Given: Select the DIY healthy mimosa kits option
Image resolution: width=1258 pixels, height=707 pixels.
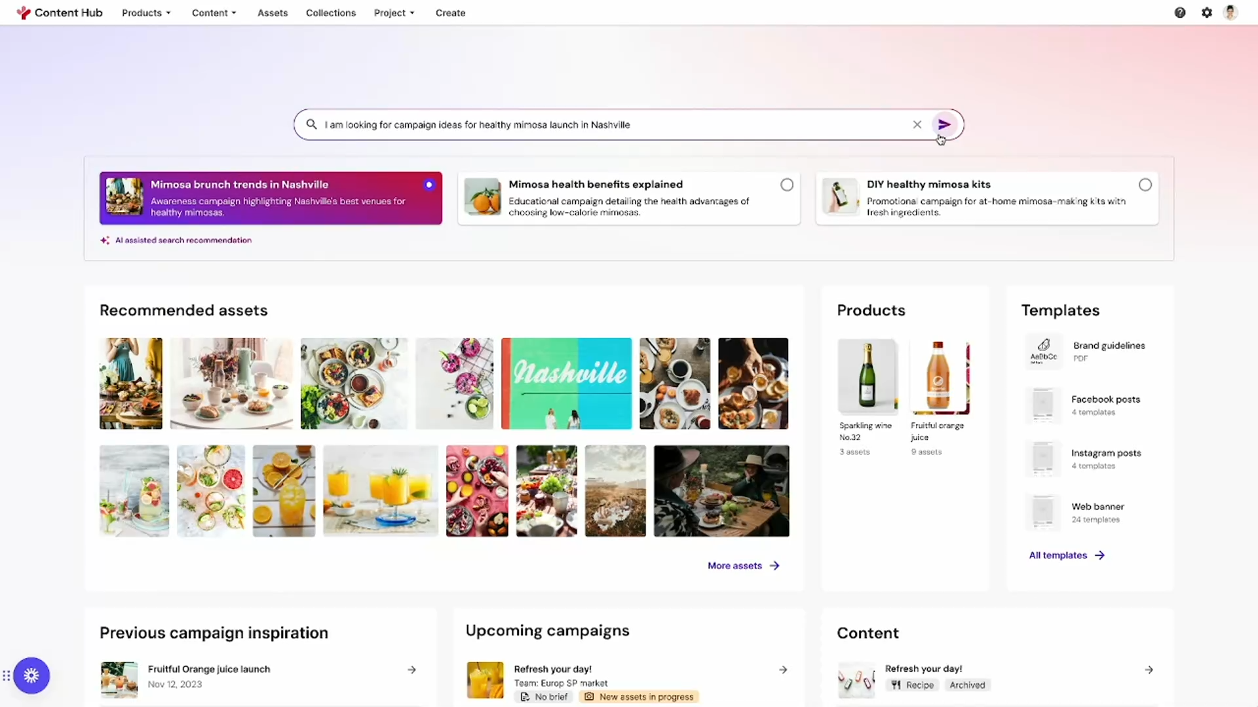Looking at the screenshot, I should point(1145,185).
